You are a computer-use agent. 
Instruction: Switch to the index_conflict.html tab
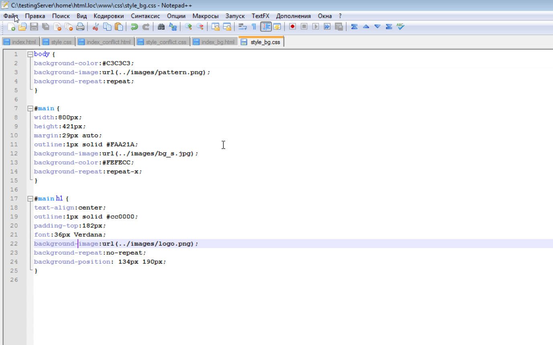pos(105,42)
